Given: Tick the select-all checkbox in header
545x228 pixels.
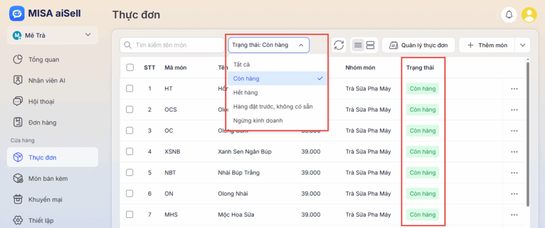Looking at the screenshot, I should (x=130, y=67).
